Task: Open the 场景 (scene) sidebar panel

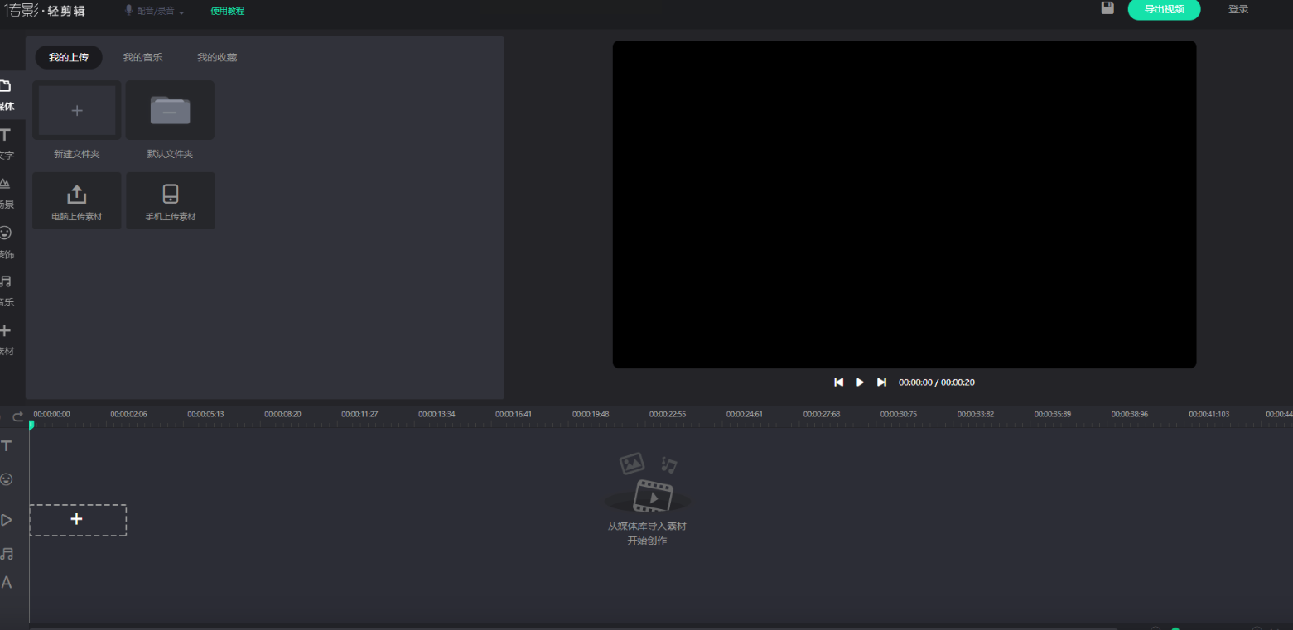Action: coord(7,191)
